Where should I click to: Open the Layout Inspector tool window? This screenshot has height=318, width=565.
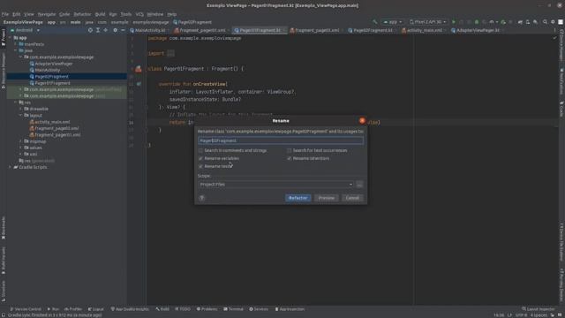pos(539,309)
